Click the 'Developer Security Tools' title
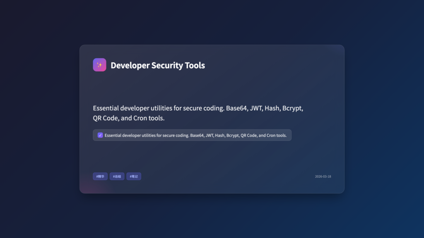The width and height of the screenshot is (424, 238). [x=158, y=65]
